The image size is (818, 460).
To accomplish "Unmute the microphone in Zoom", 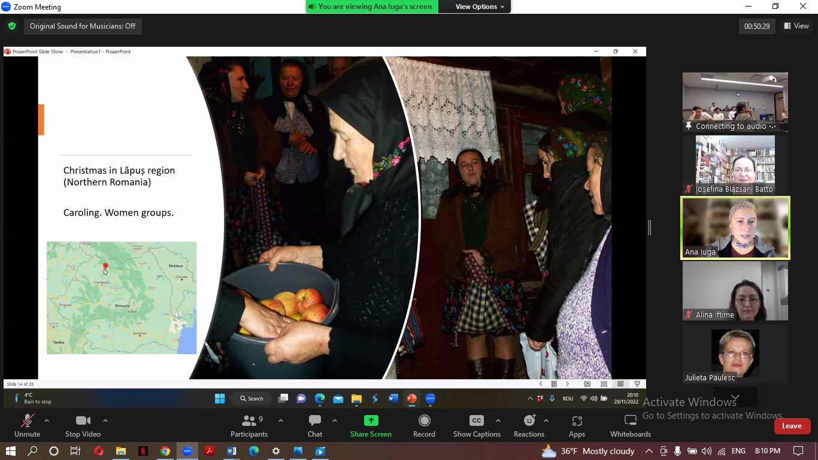I will pyautogui.click(x=27, y=426).
